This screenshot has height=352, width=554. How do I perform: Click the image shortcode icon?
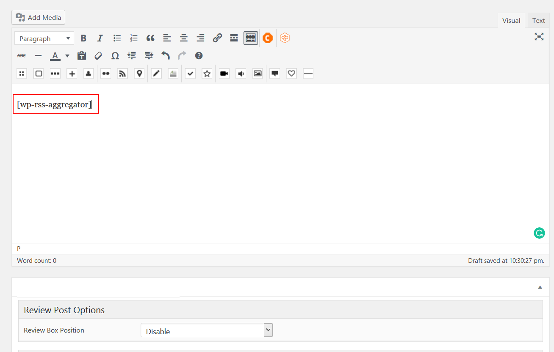[258, 74]
